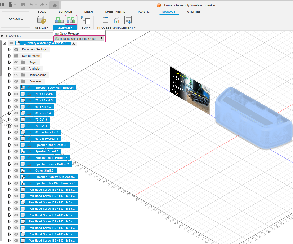Click Speaker Display Sub-Assembly component icon
The height and width of the screenshot is (244, 293).
coord(23,177)
